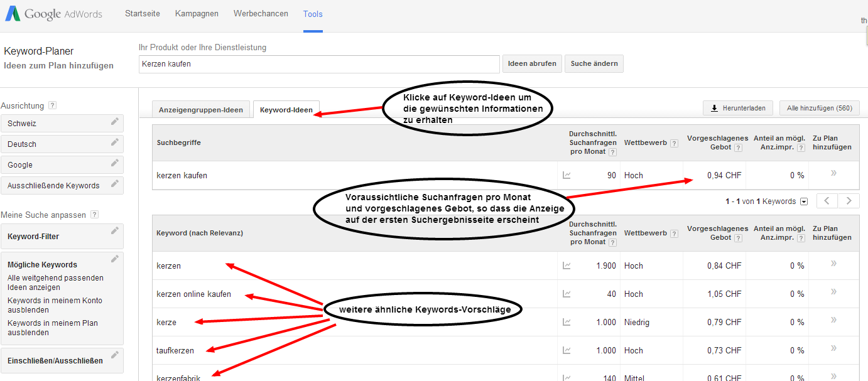Viewport: 868px width, 381px height.
Task: Click the 1.900 monthly searches value
Action: point(606,266)
